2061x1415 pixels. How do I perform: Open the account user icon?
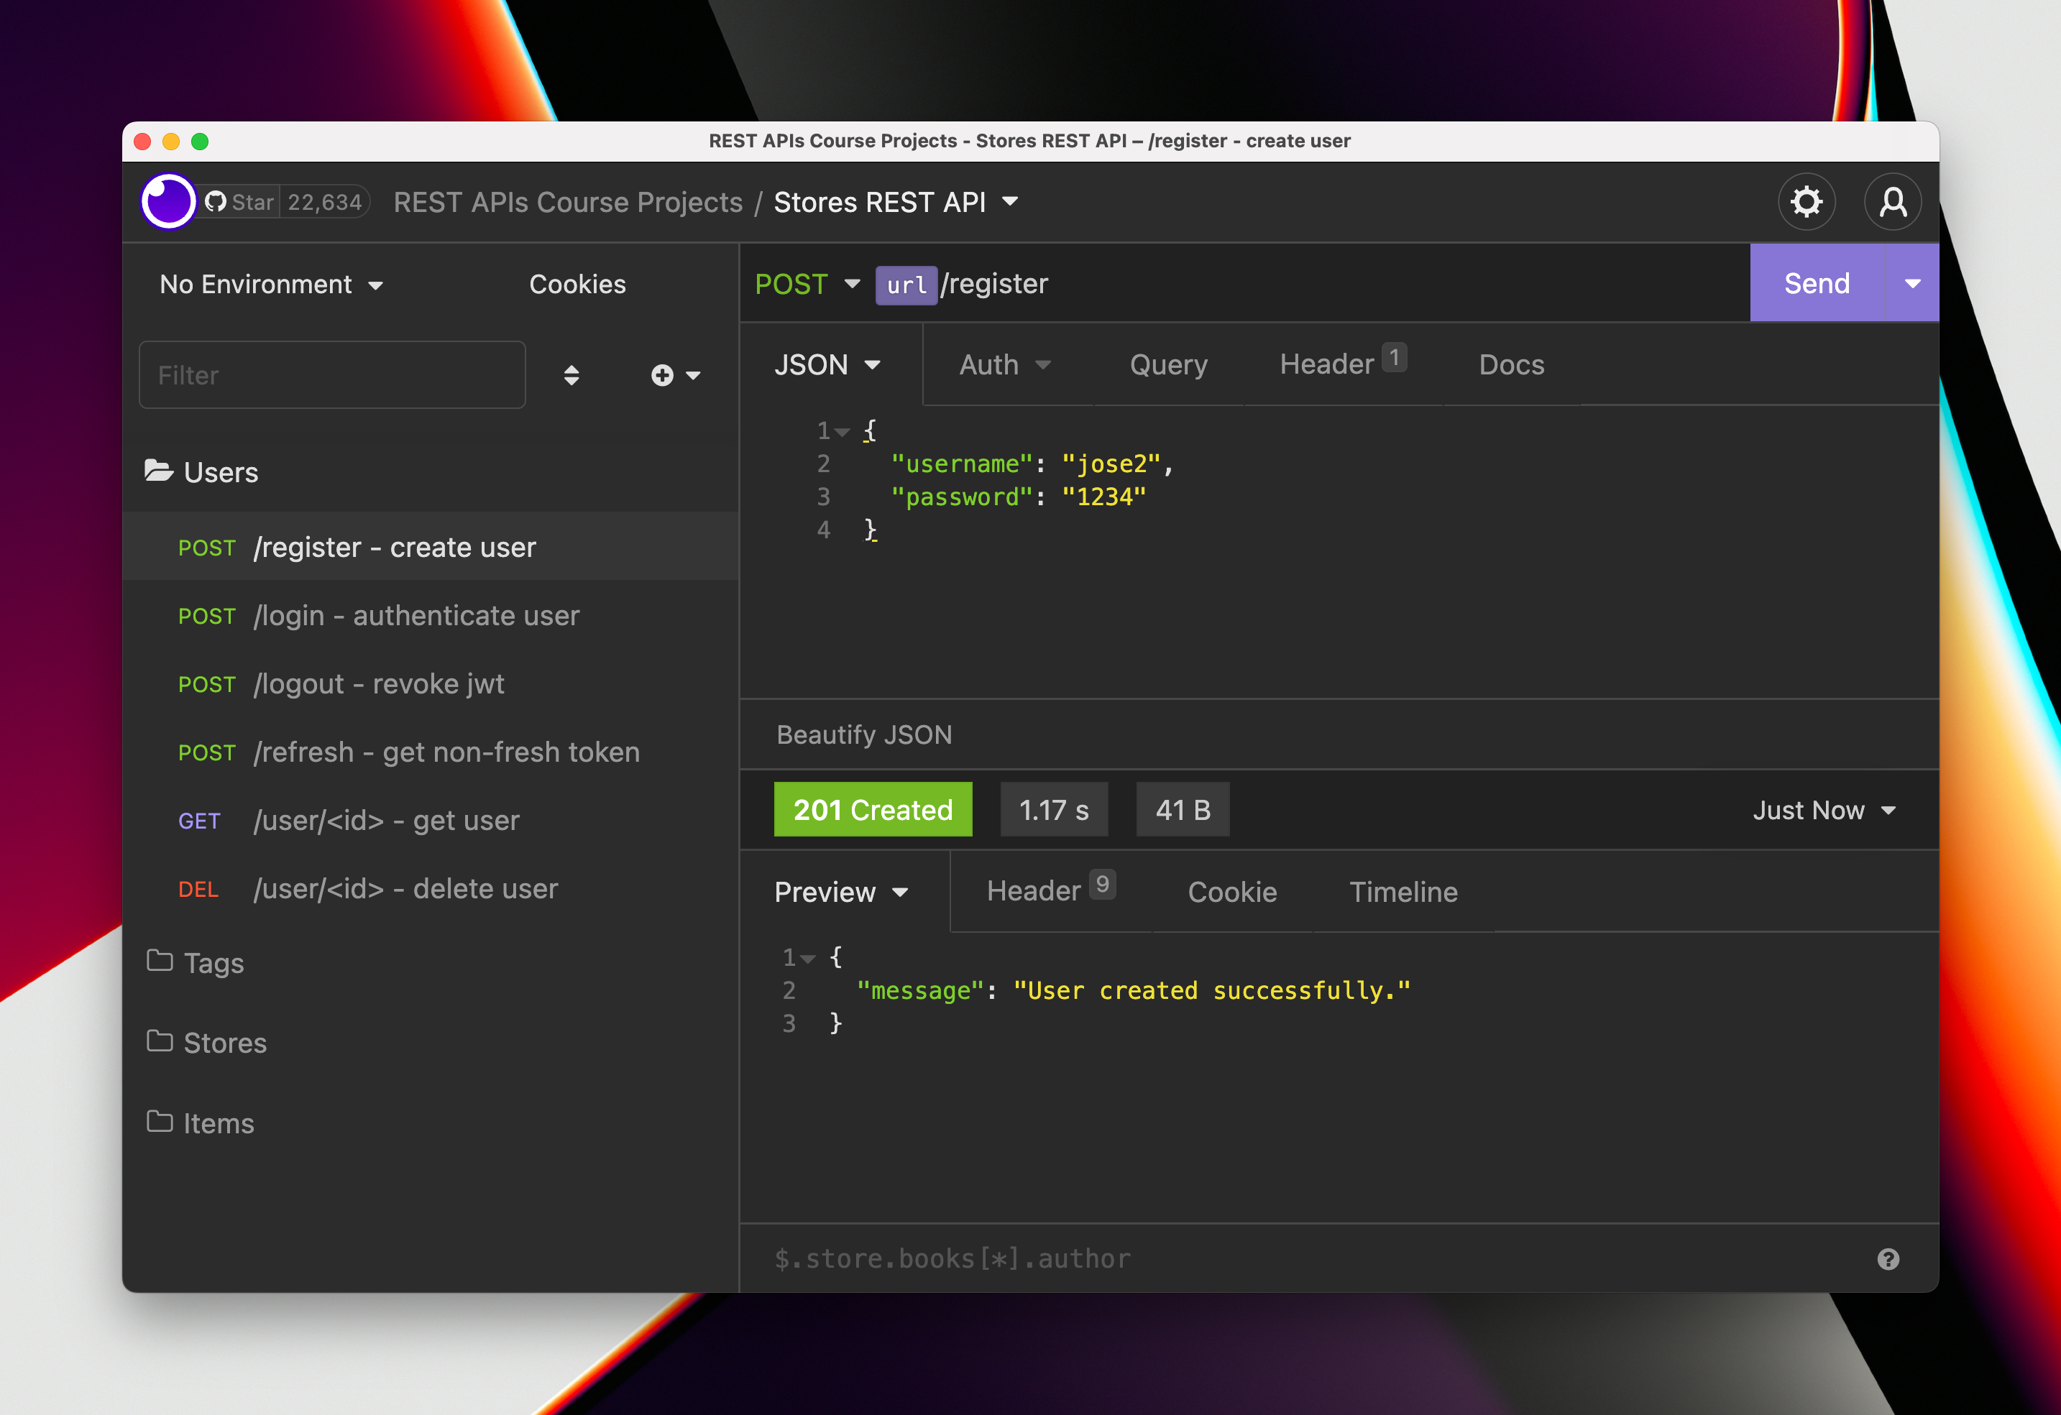coord(1893,202)
